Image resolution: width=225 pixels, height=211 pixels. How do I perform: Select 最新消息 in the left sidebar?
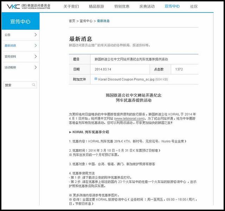(11, 46)
